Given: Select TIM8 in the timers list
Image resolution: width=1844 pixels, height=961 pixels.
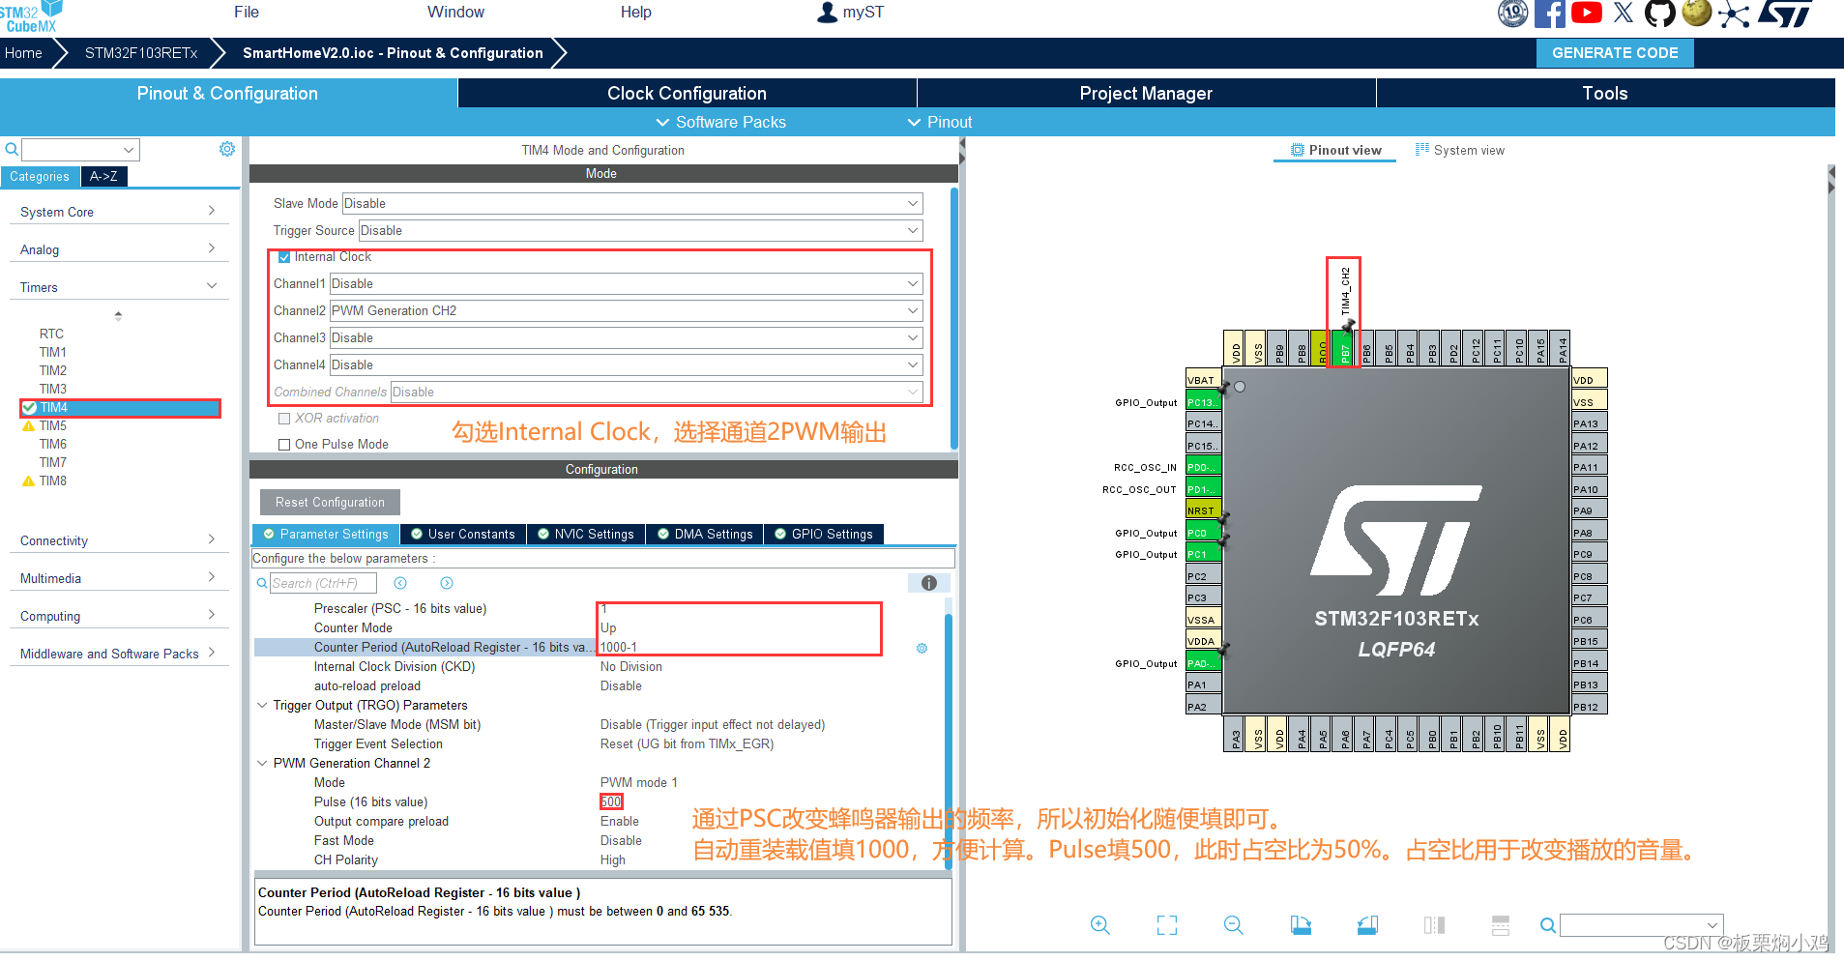Looking at the screenshot, I should point(53,480).
